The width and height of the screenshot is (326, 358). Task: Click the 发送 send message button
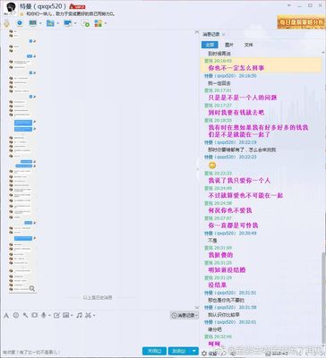pos(179,351)
